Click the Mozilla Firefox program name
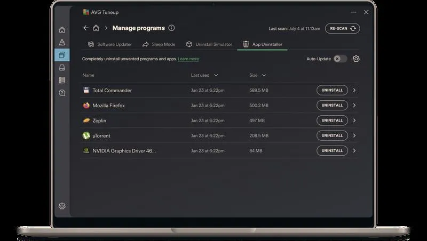Screen dimensions: 427x241 (108, 105)
